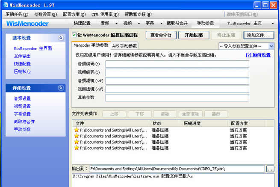Click the 新增压缩窗口 menu item
The image size is (280, 187).
242,14
